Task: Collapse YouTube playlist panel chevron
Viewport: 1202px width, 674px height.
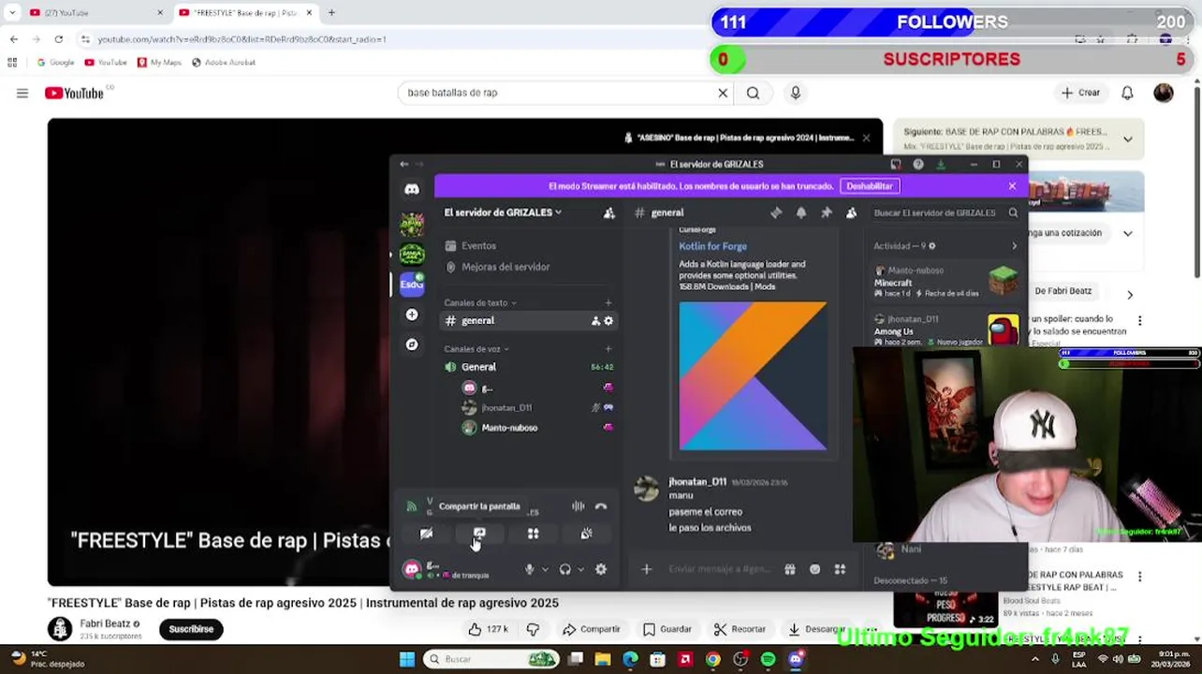Action: pyautogui.click(x=1128, y=139)
